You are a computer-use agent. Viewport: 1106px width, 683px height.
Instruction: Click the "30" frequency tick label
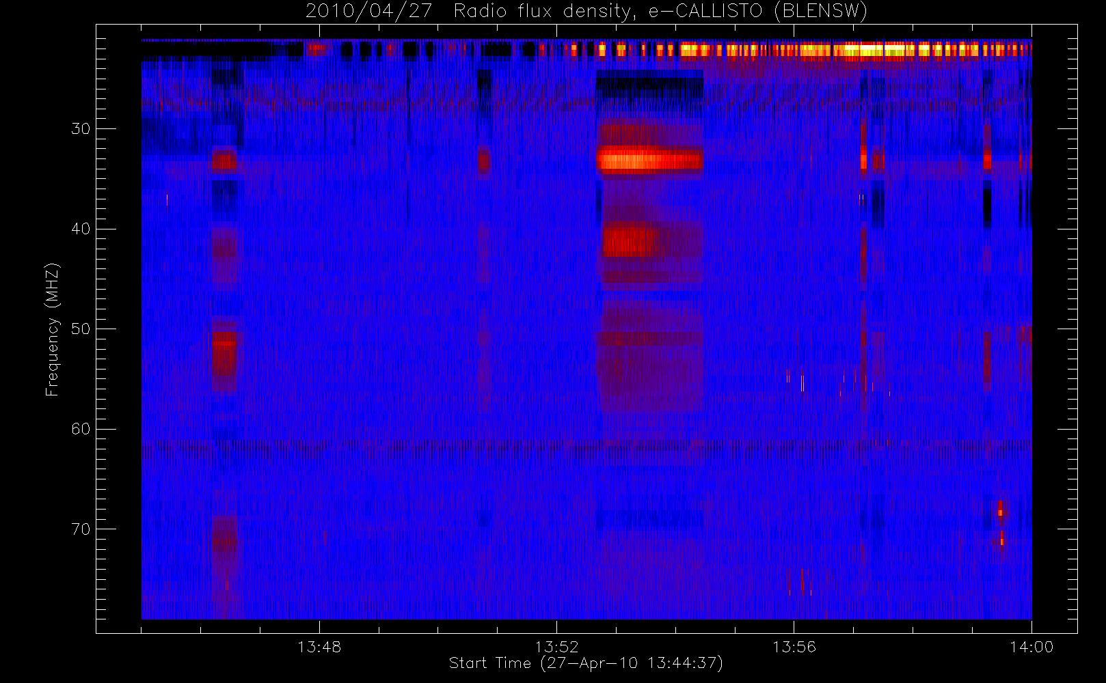point(81,128)
